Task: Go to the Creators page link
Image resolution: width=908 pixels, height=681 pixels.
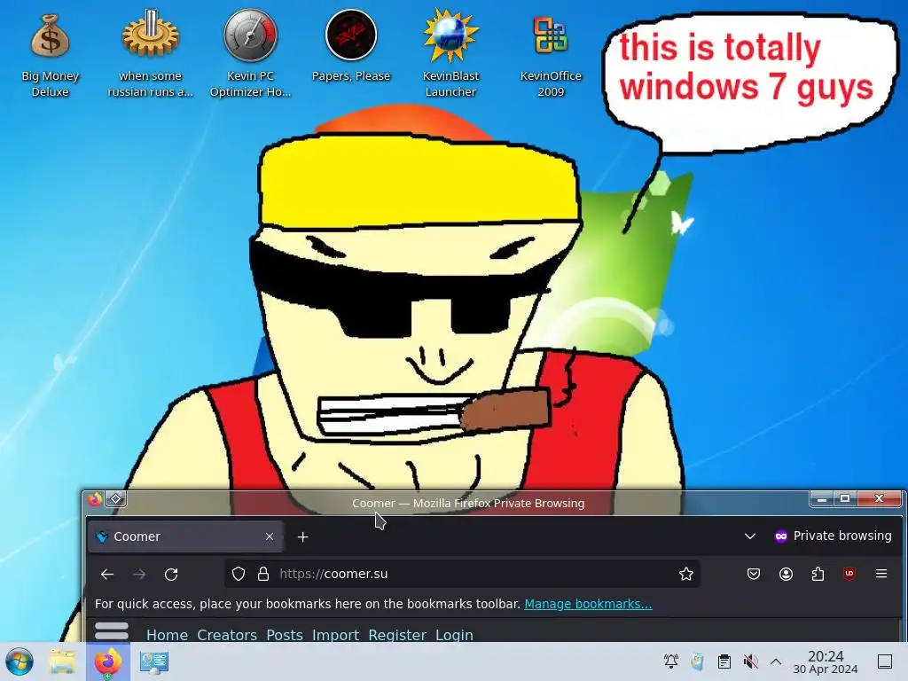Action: pyautogui.click(x=227, y=635)
